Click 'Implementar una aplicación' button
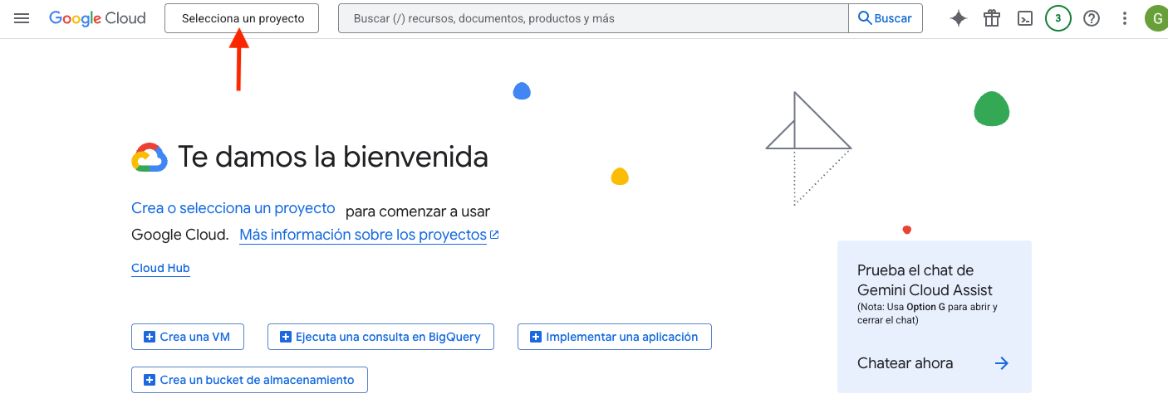Image resolution: width=1168 pixels, height=413 pixels. pyautogui.click(x=614, y=337)
